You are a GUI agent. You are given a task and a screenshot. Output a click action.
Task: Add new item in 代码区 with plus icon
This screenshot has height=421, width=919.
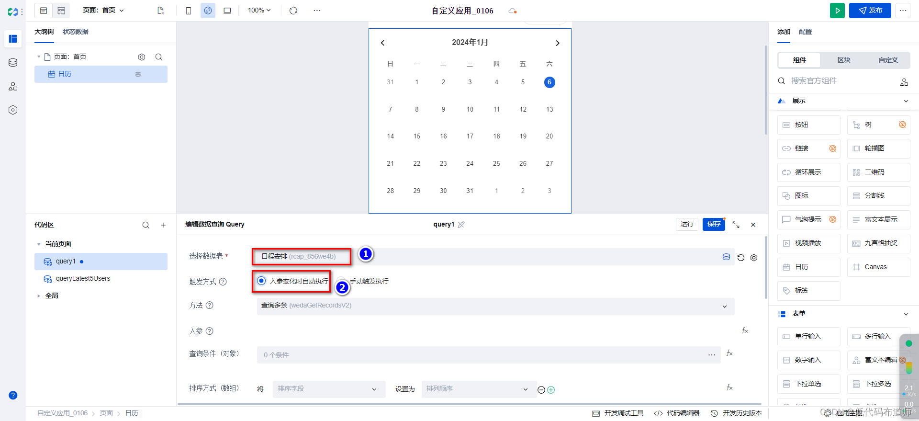[163, 225]
